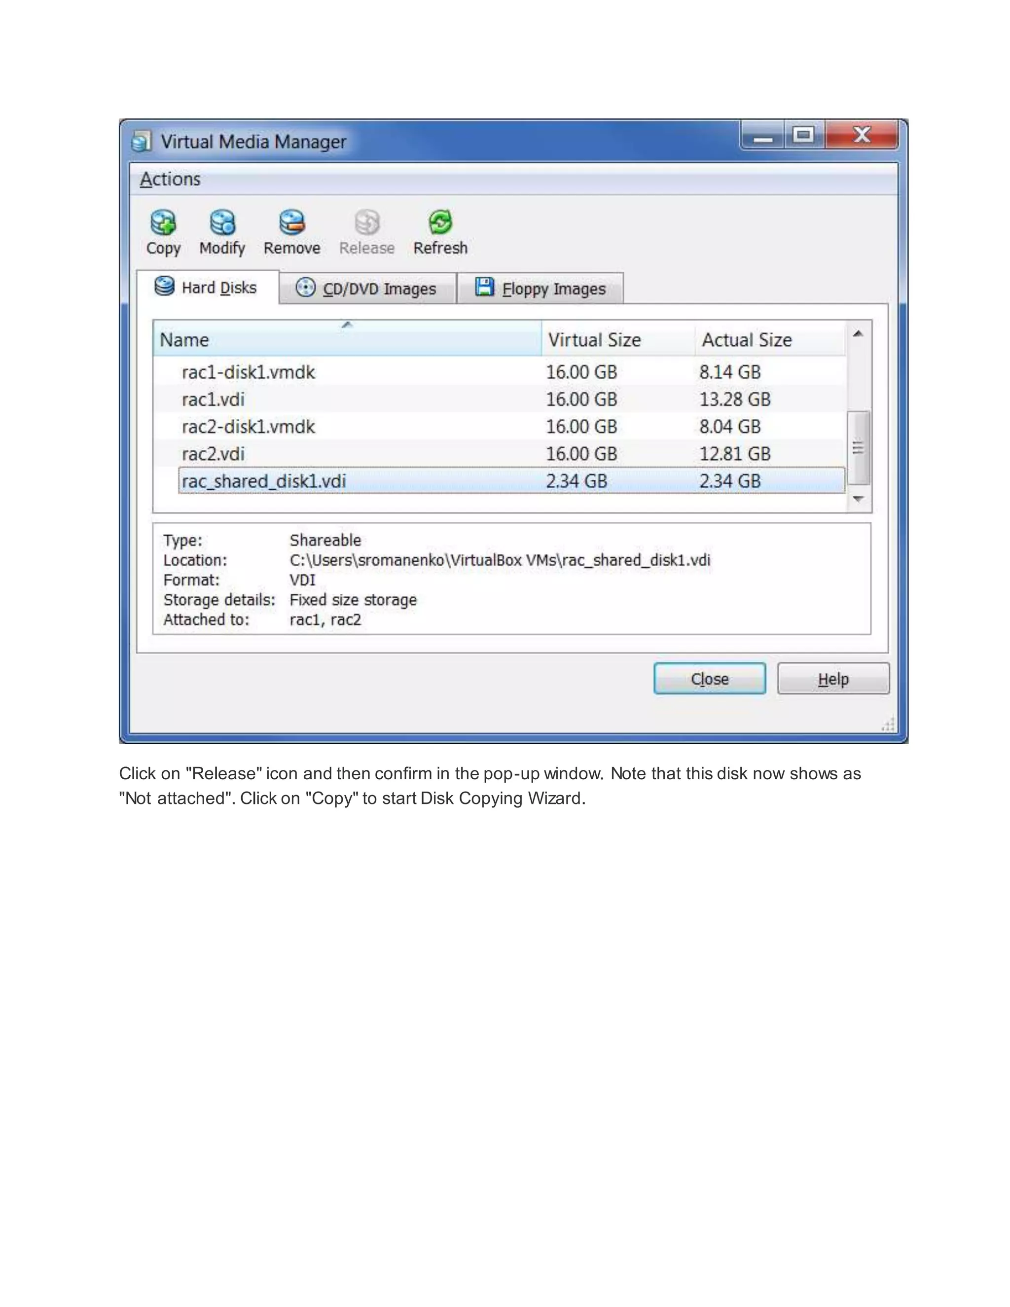Click the Remove disk icon
This screenshot has width=1010, height=1307.
[x=292, y=223]
